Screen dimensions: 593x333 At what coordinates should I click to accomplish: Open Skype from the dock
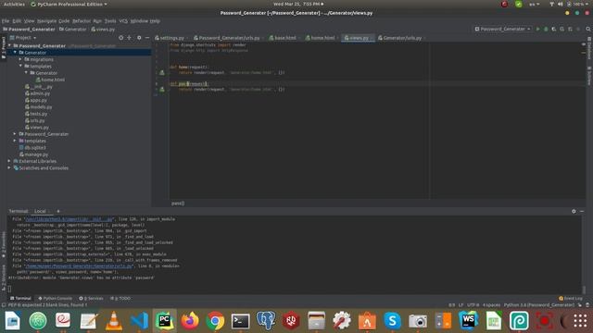coord(392,321)
